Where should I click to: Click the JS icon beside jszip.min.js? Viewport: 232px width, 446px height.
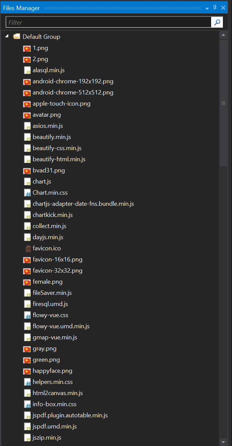(x=27, y=438)
